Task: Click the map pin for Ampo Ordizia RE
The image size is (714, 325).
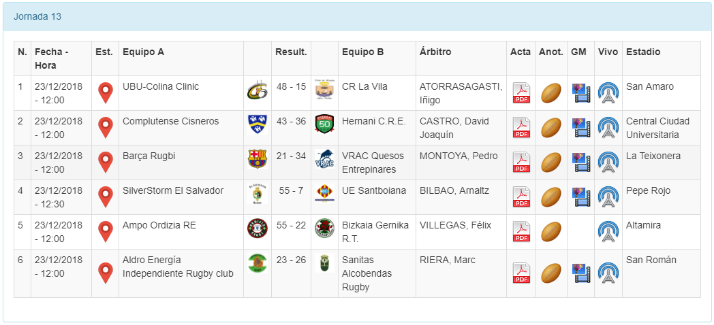Action: coord(105,231)
